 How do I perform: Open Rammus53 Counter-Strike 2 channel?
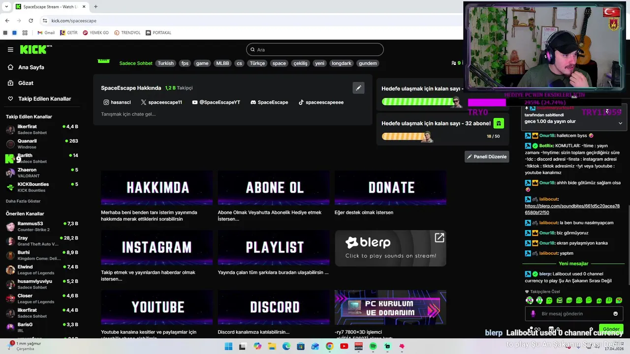point(42,226)
